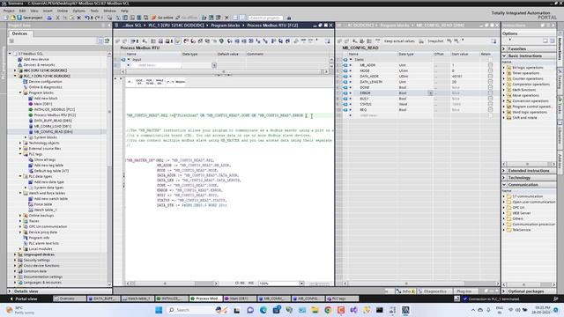
Task: Click the Search in project field
Action: click(x=265, y=18)
